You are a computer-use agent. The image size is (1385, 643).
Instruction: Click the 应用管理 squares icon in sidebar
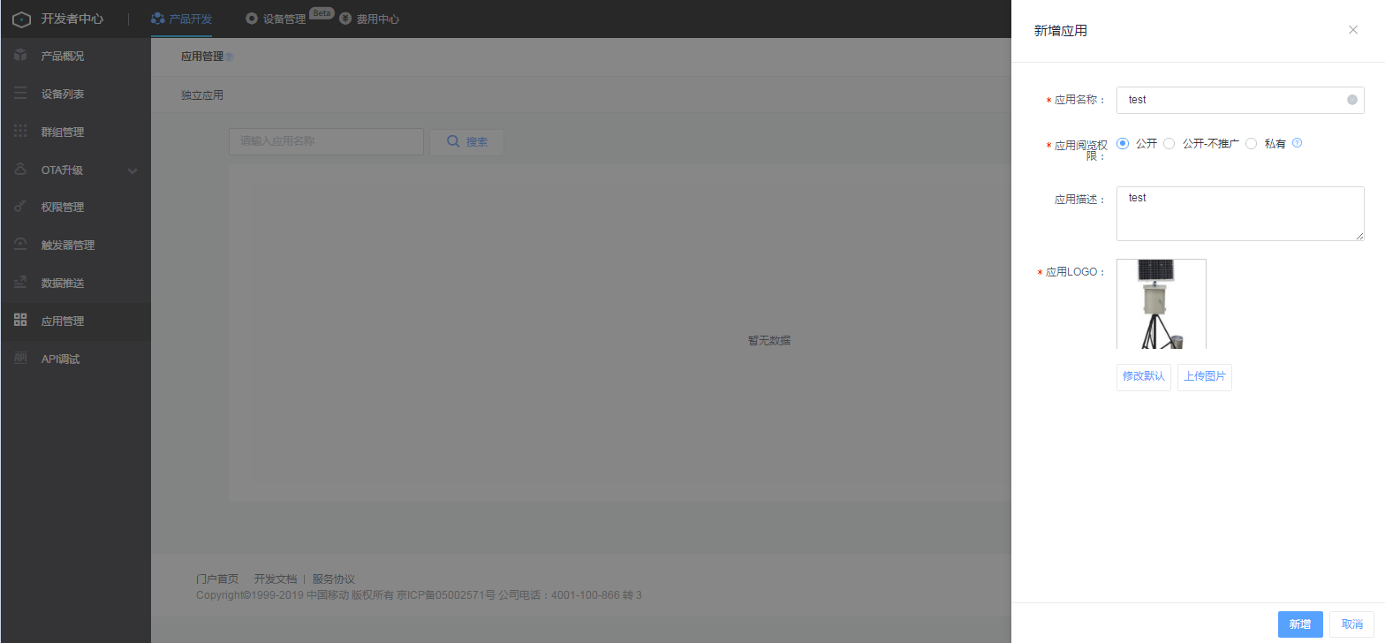click(x=20, y=321)
